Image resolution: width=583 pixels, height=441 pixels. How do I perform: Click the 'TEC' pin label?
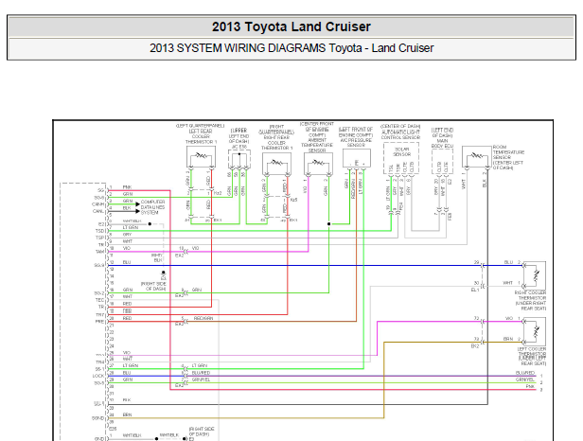[x=100, y=300]
